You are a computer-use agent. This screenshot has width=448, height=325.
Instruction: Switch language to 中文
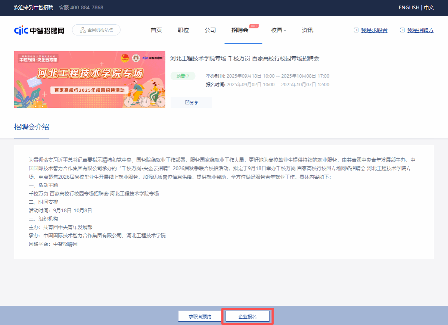coord(429,7)
